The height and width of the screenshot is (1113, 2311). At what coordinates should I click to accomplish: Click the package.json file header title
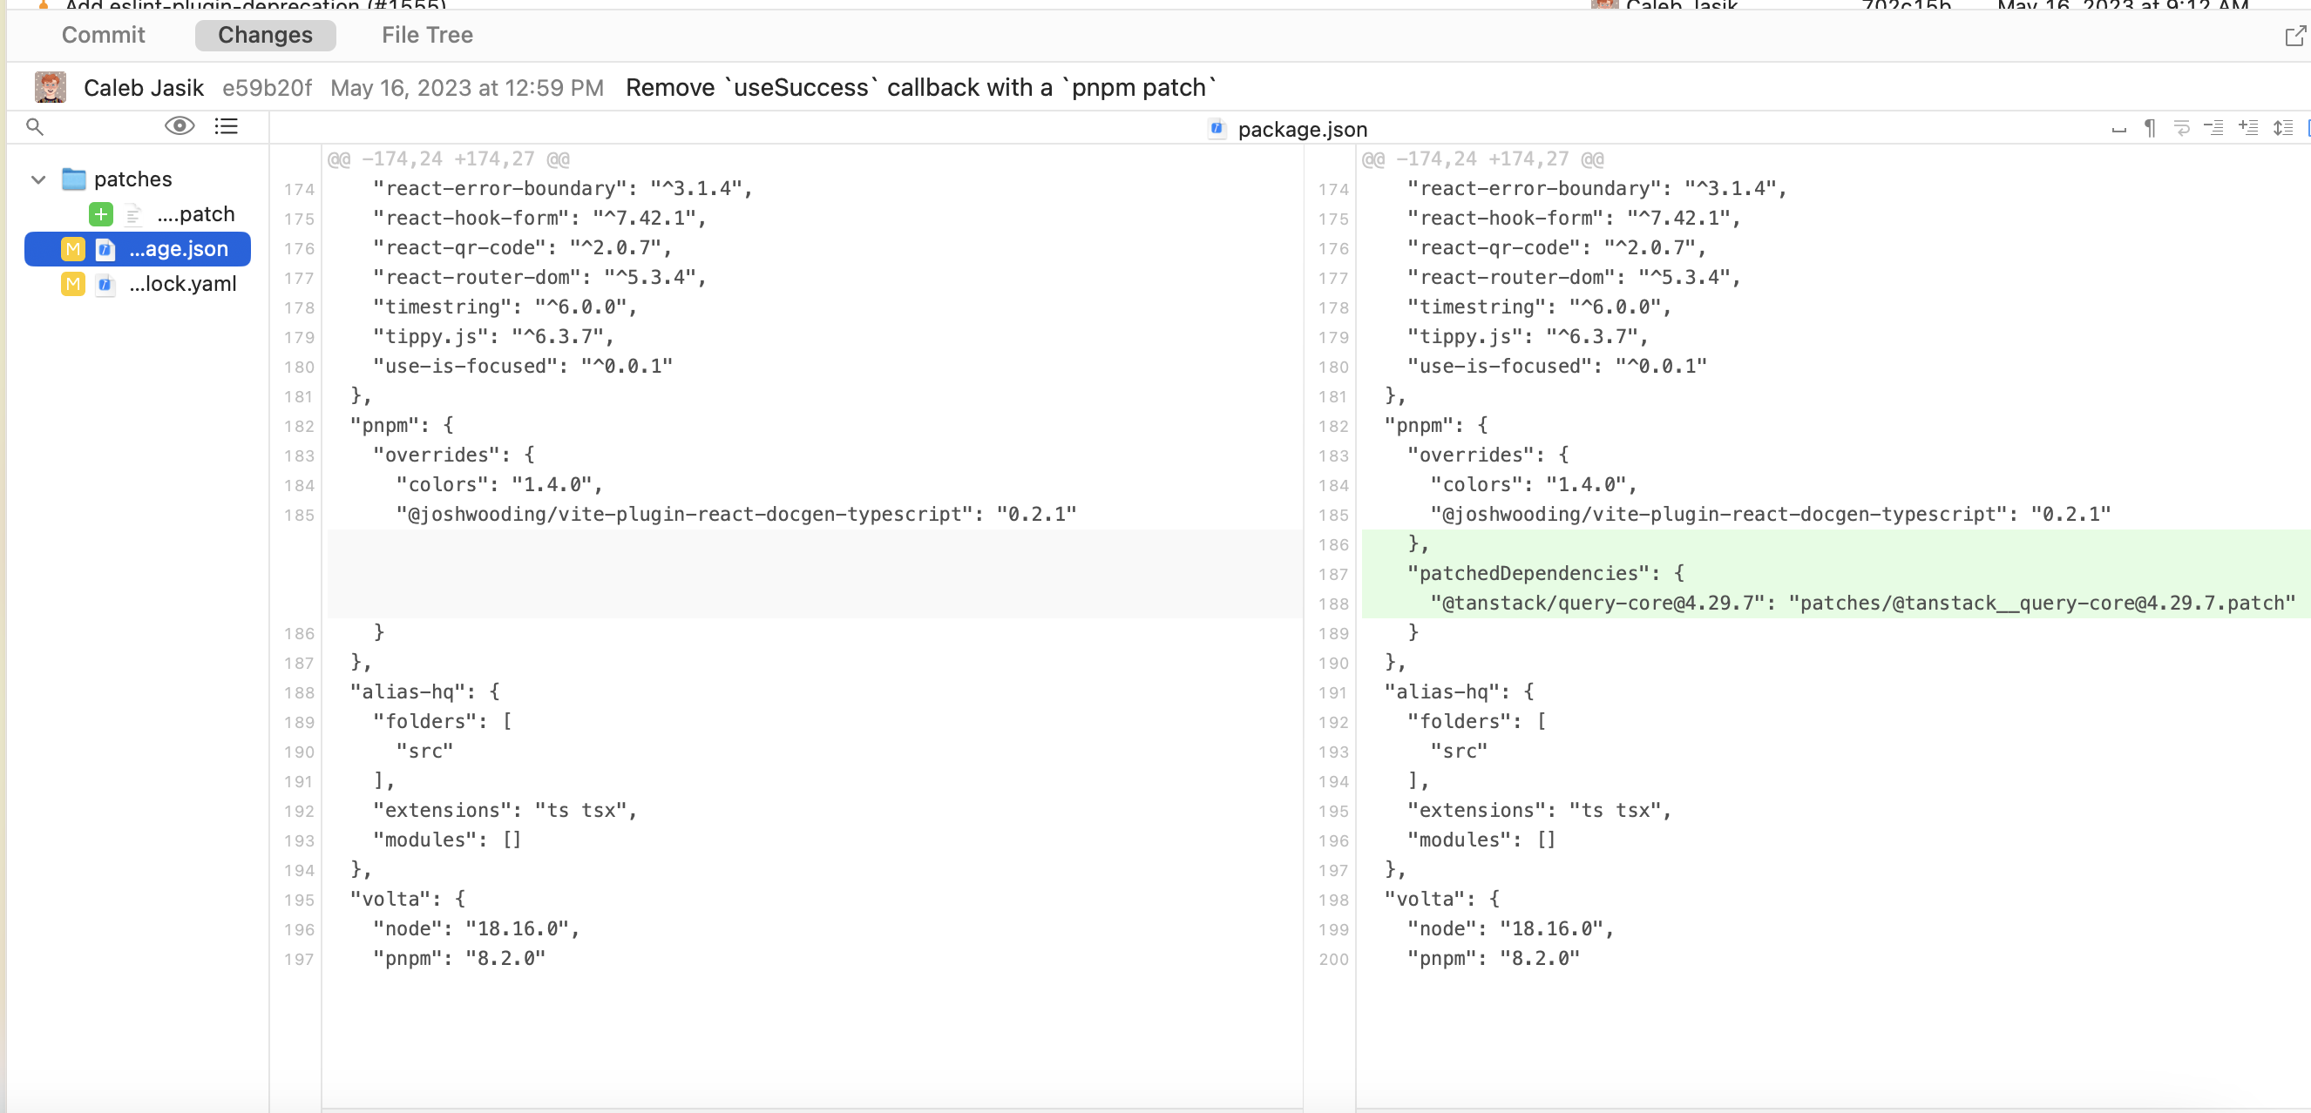[x=1302, y=129]
